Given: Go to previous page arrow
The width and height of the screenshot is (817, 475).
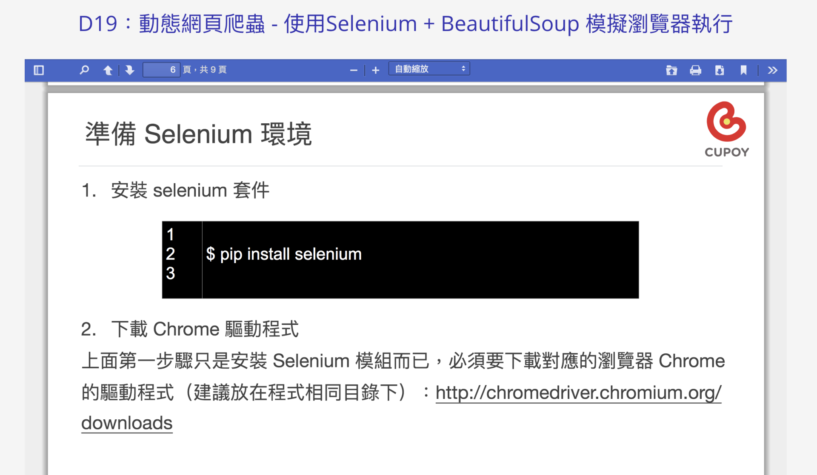Looking at the screenshot, I should click(x=108, y=70).
